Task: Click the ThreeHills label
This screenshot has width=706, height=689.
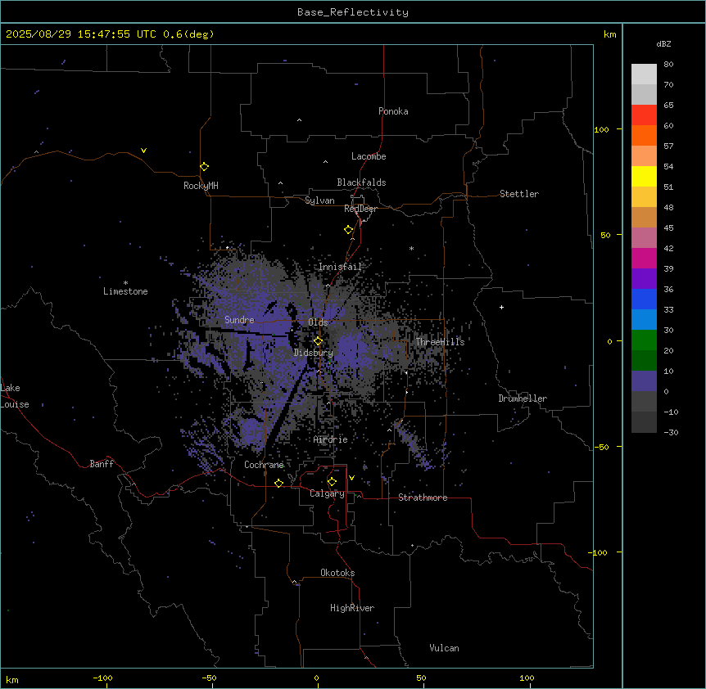Action: point(440,342)
